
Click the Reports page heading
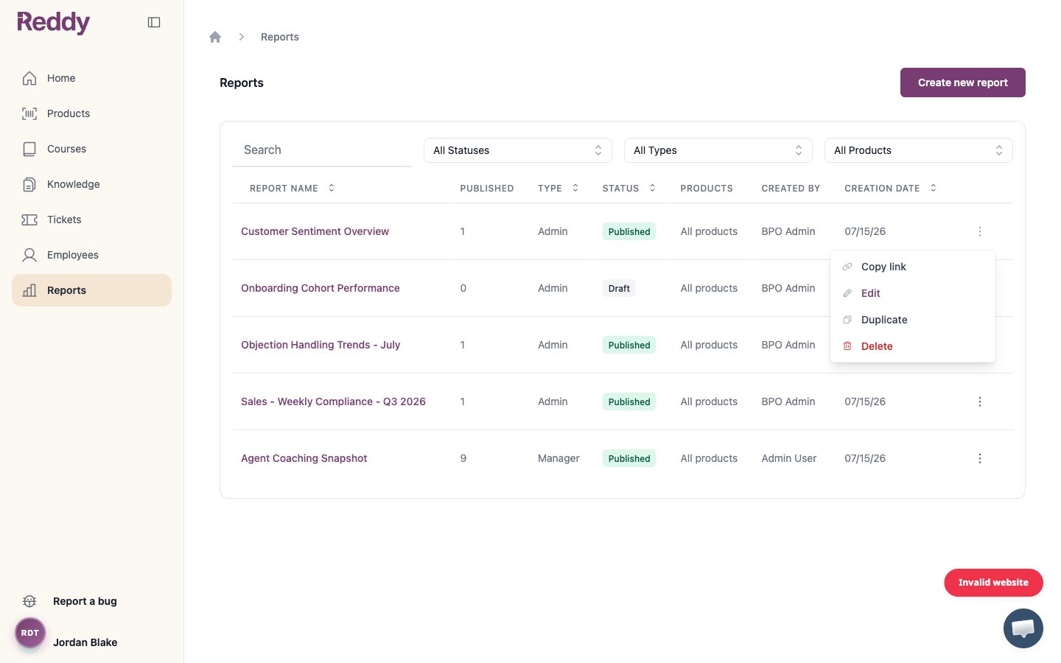tap(242, 83)
